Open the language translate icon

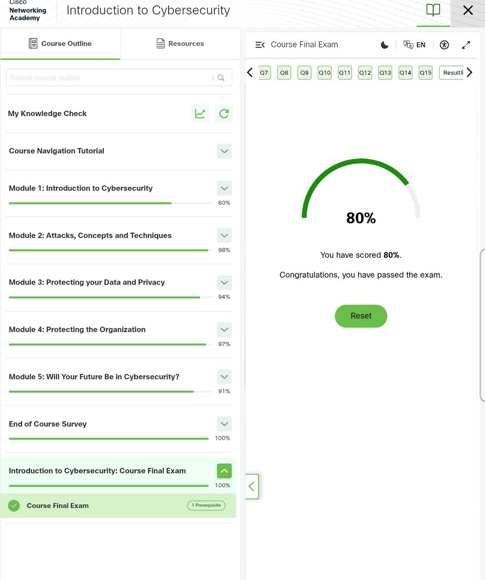[408, 45]
